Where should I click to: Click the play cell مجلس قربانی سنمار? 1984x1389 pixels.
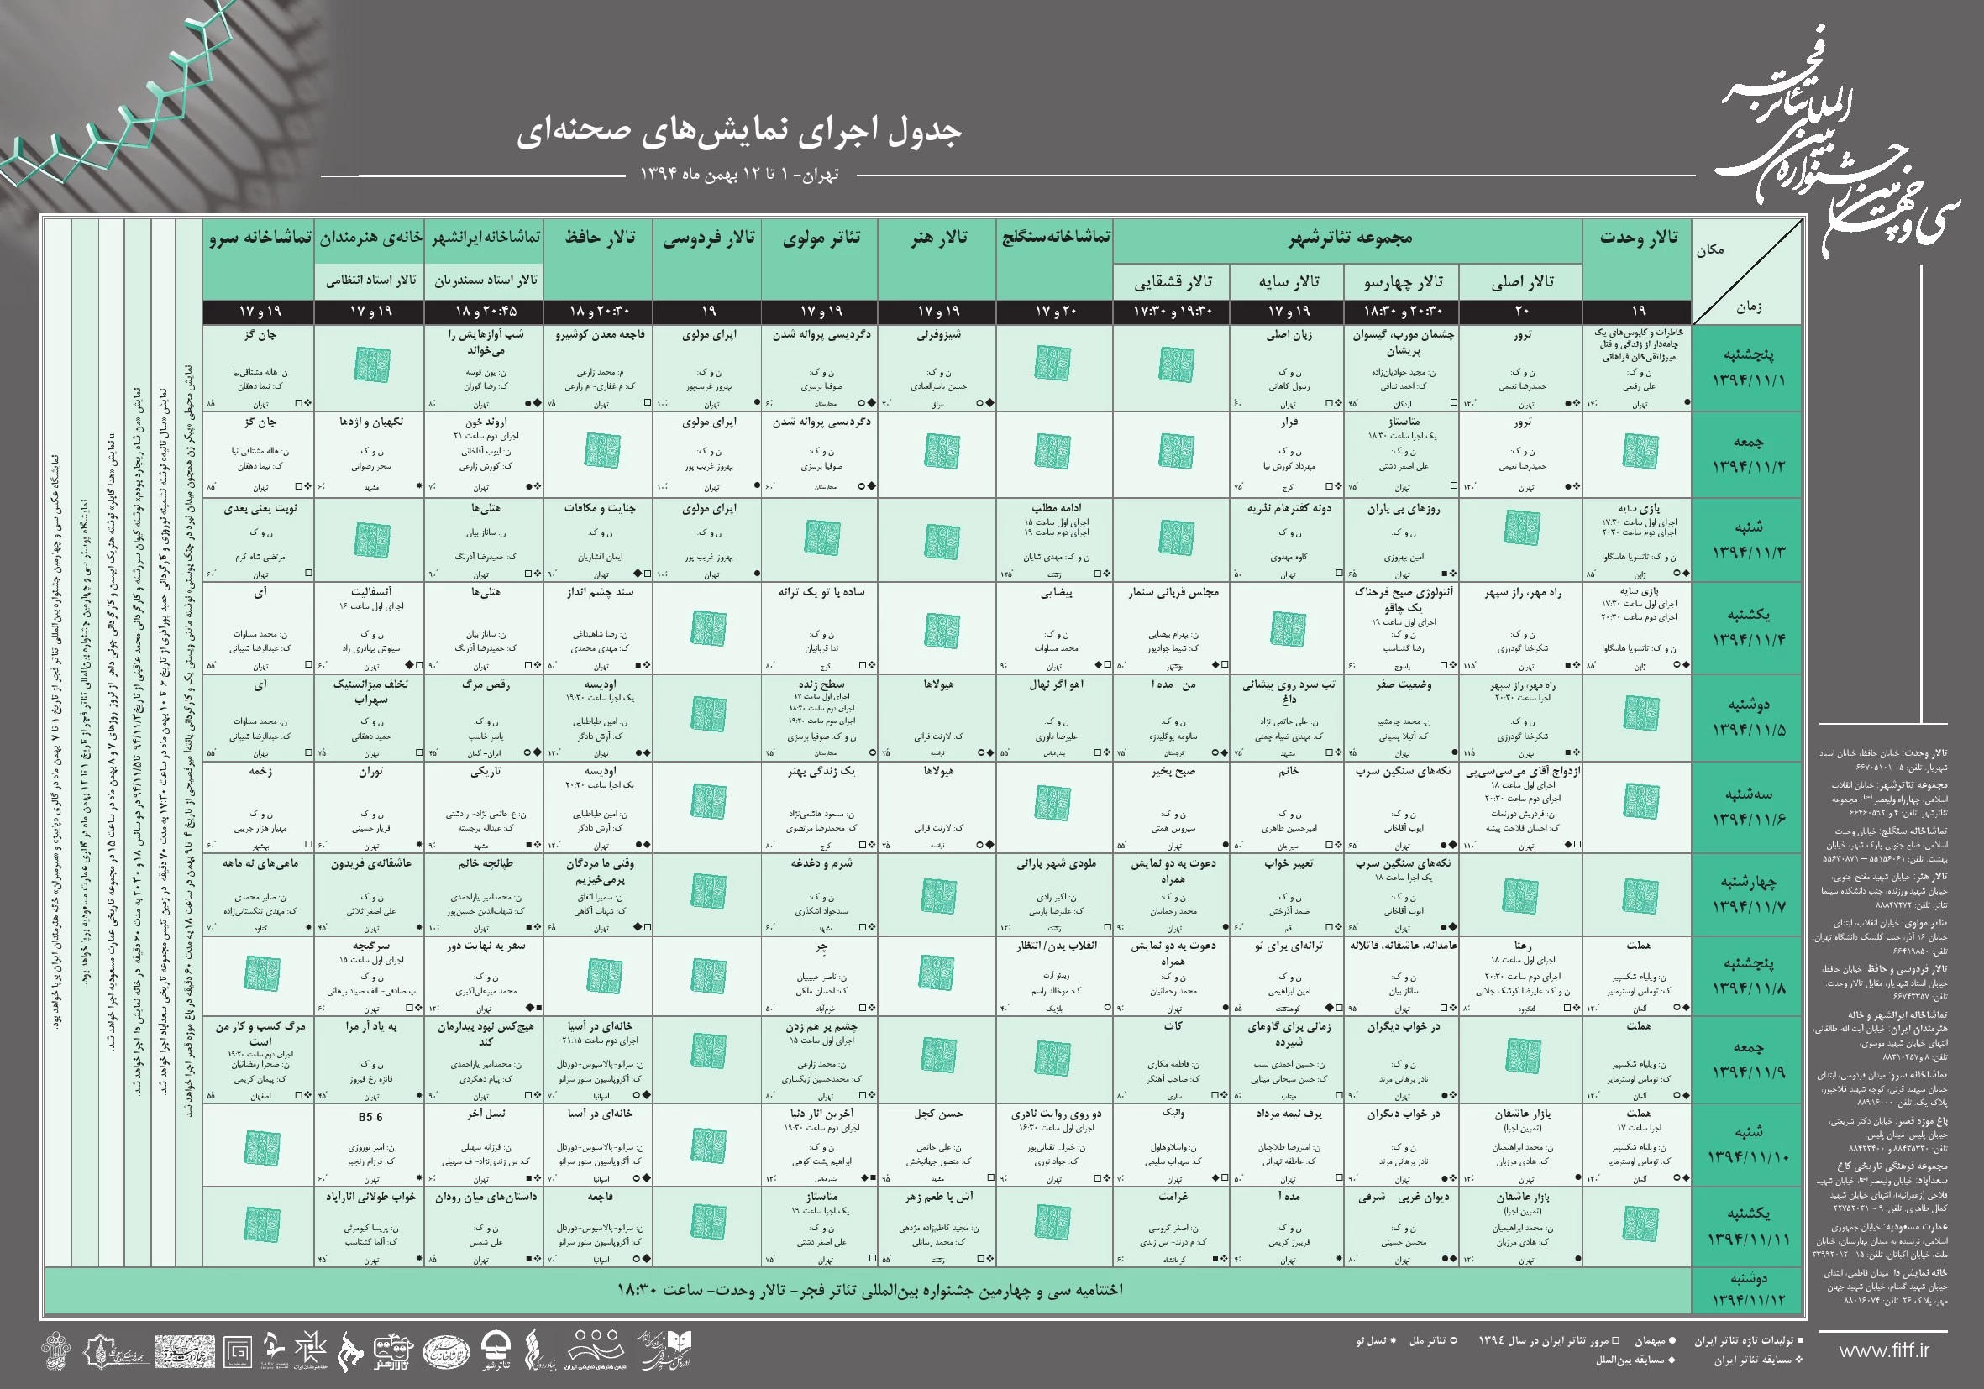pos(1172,628)
